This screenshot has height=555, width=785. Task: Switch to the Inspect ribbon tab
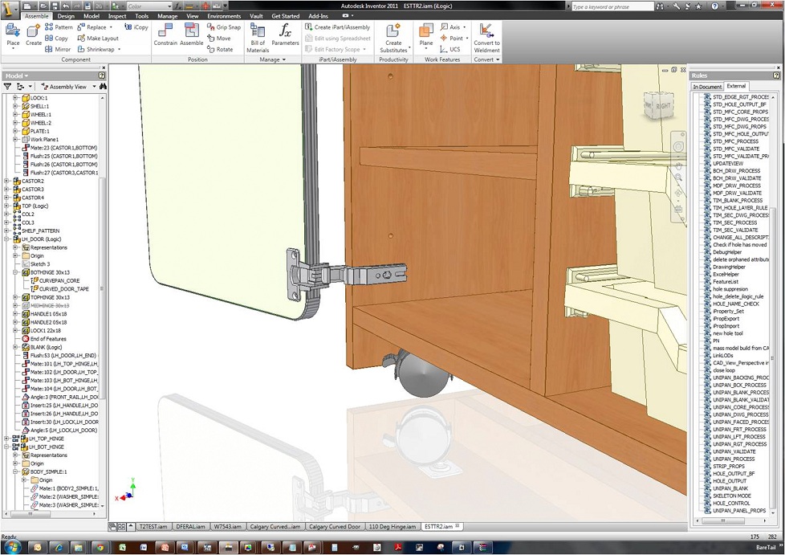[117, 16]
